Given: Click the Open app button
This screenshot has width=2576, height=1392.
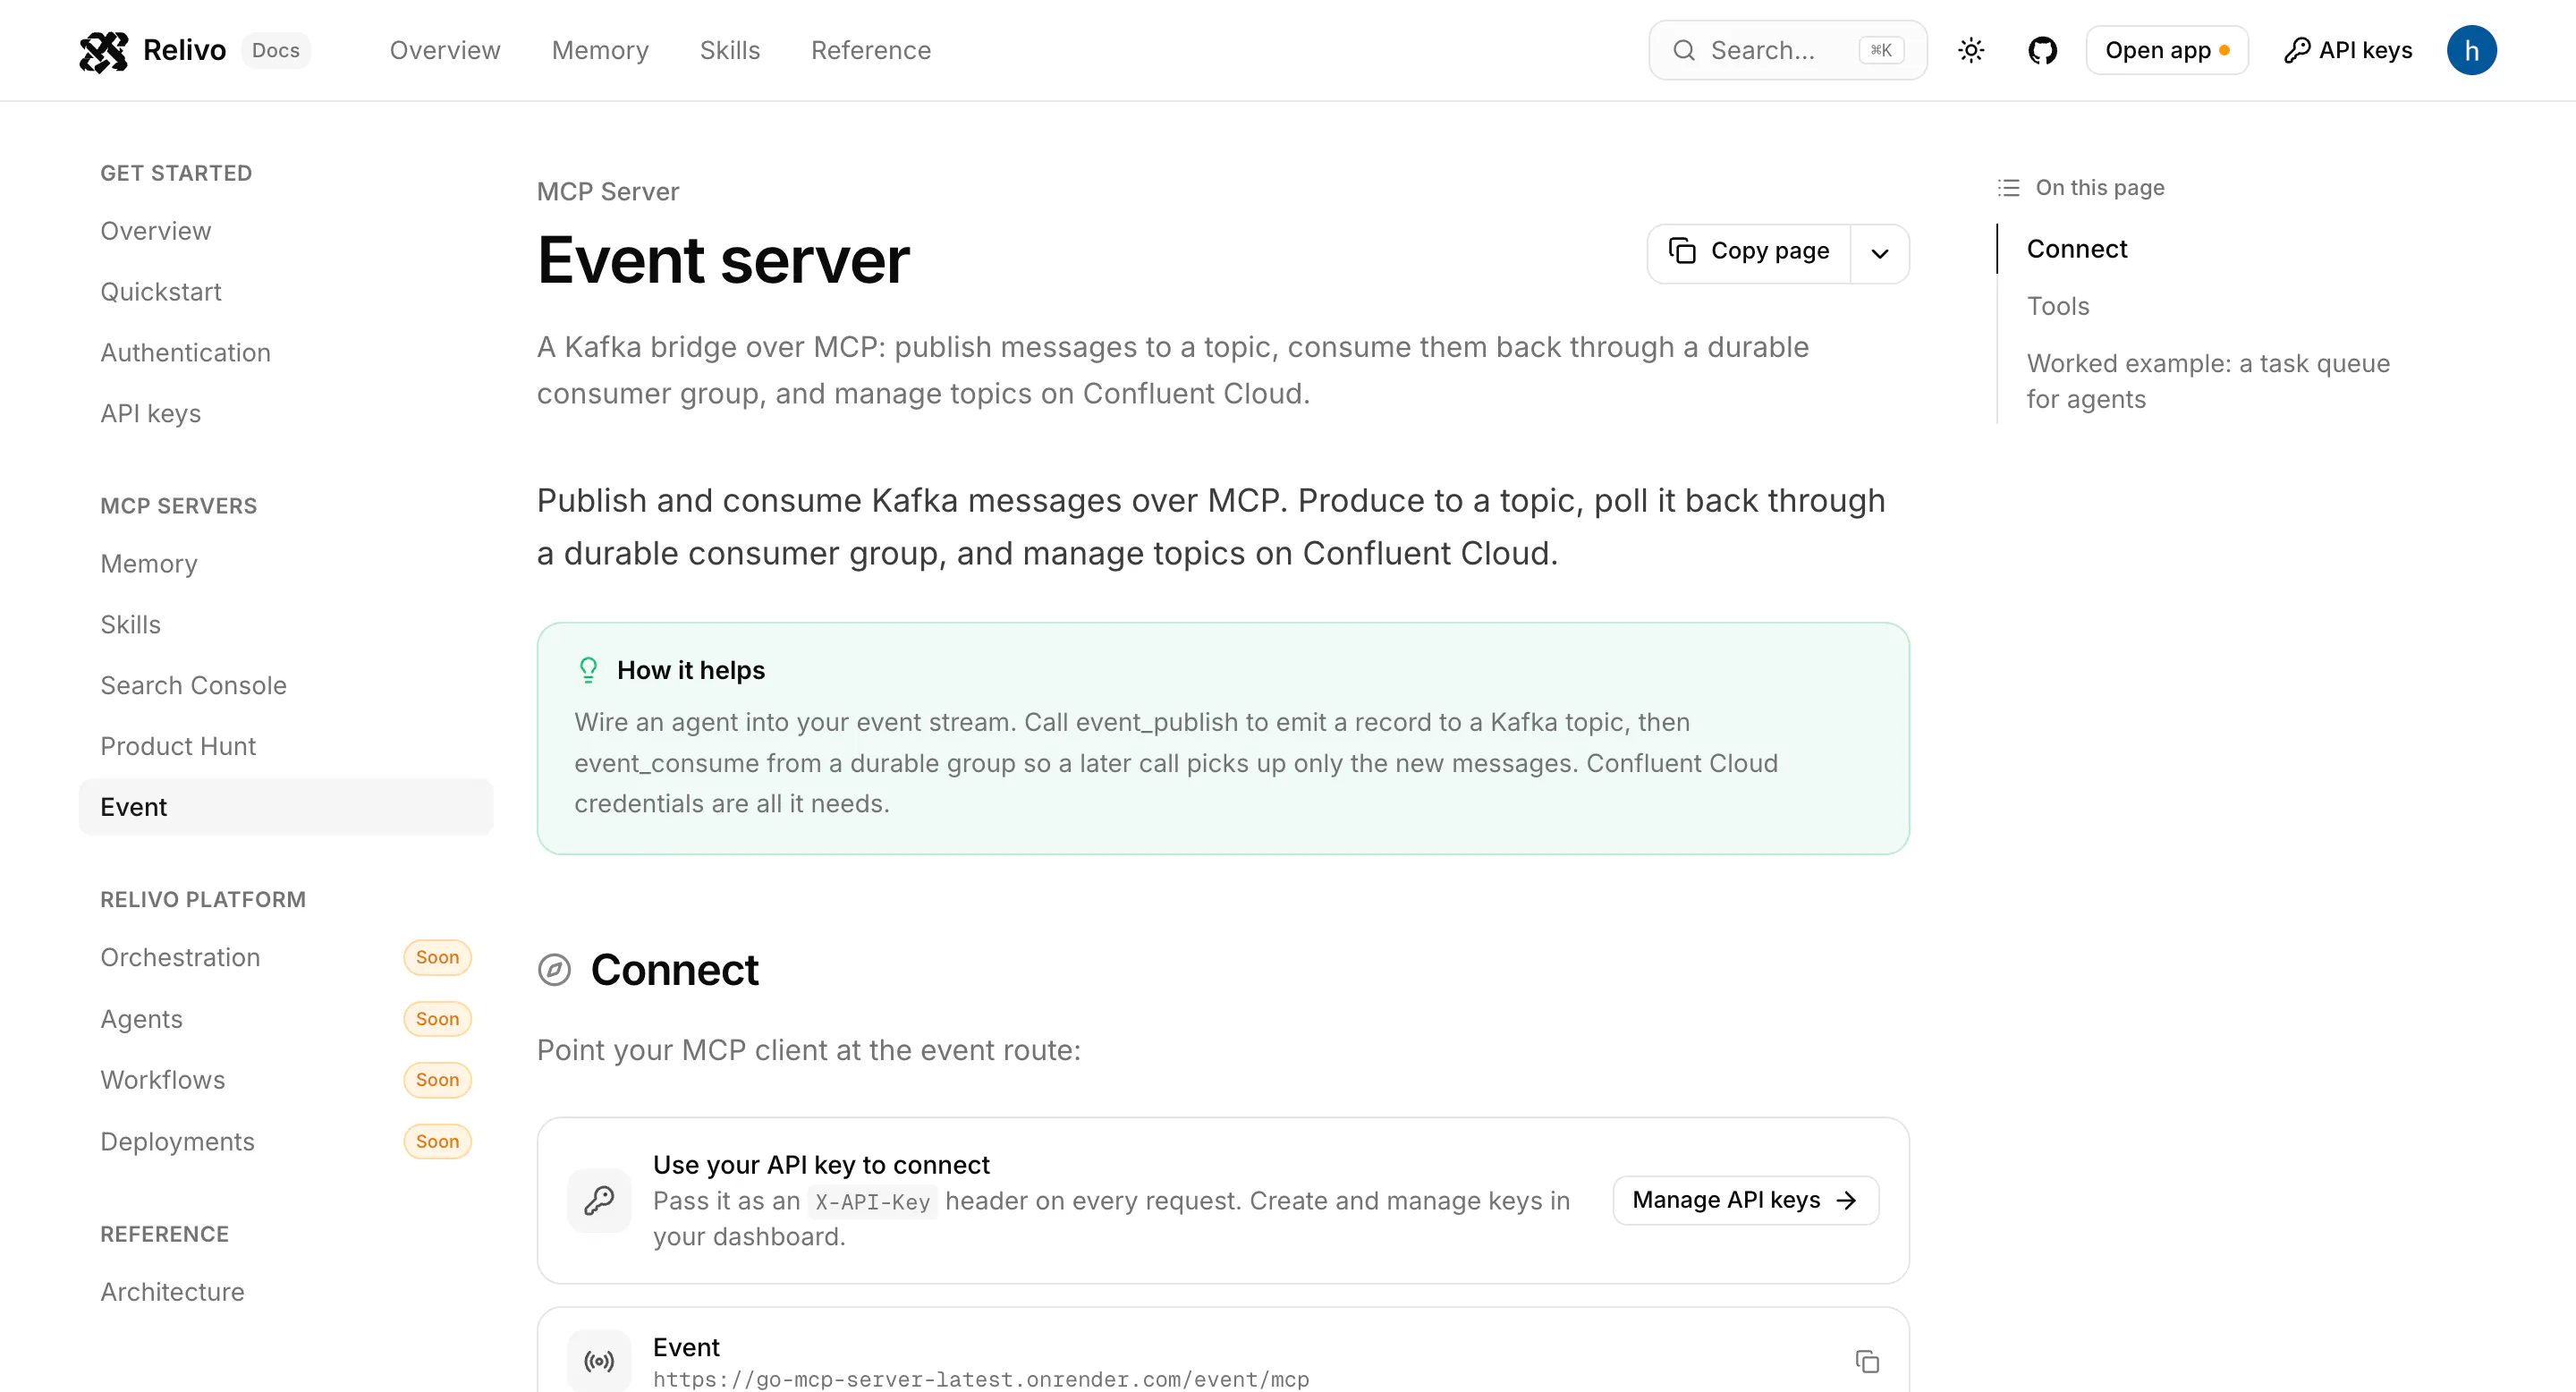Looking at the screenshot, I should (2167, 50).
